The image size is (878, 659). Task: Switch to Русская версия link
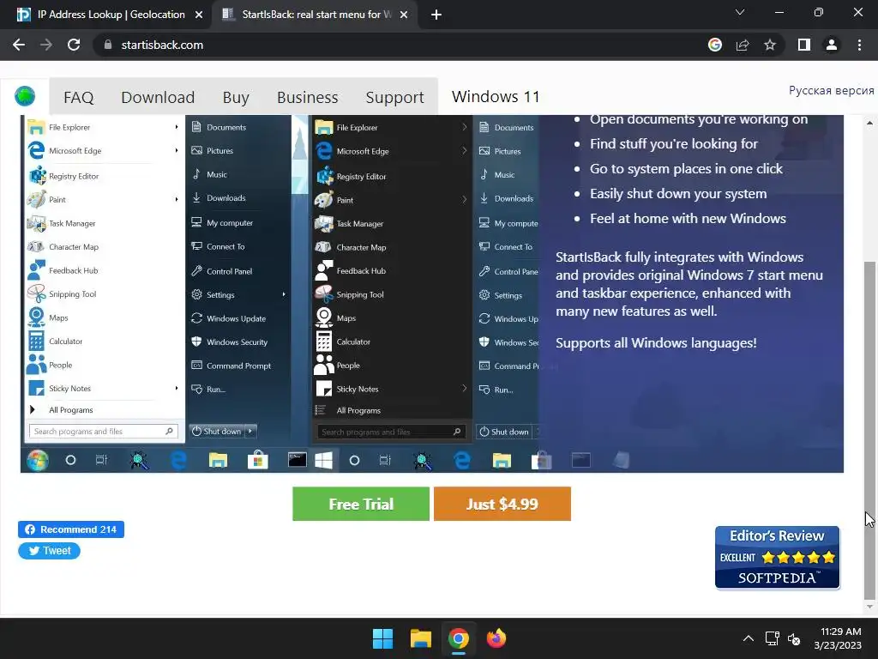(832, 90)
